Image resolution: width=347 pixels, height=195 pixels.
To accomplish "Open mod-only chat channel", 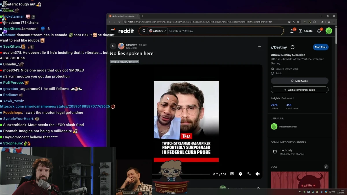I will (x=300, y=152).
